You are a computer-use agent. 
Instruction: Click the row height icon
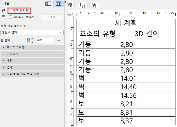tap(30, 40)
